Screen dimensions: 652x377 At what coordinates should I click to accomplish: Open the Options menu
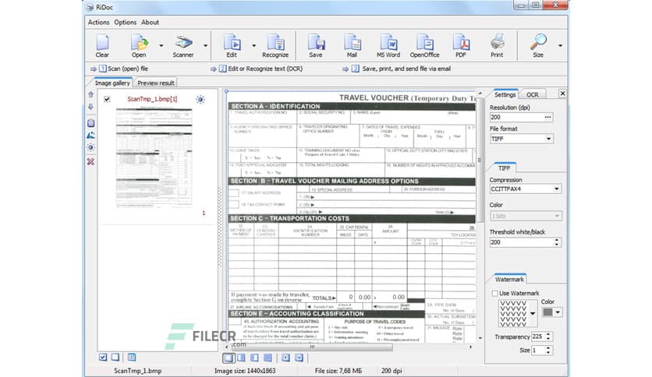pyautogui.click(x=125, y=23)
